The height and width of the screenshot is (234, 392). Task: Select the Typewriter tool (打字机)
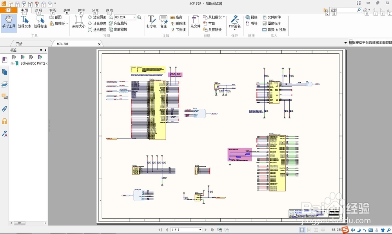[151, 22]
